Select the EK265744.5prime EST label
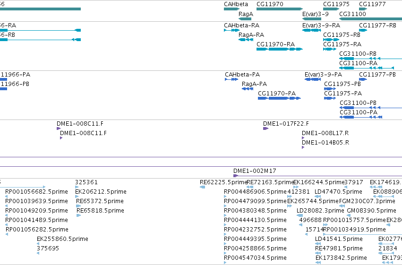Viewport: 402px width, 265px height. (313, 201)
